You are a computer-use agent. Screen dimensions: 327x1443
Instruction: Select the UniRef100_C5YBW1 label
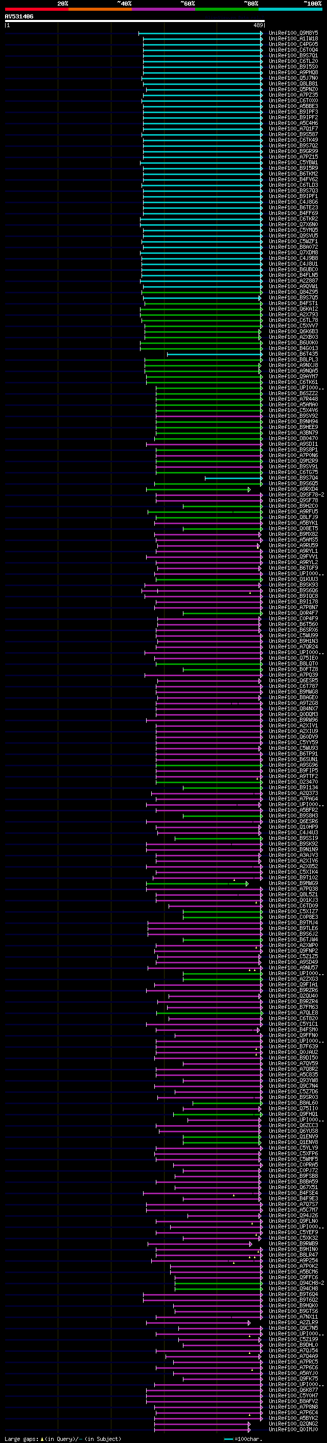coord(293,162)
